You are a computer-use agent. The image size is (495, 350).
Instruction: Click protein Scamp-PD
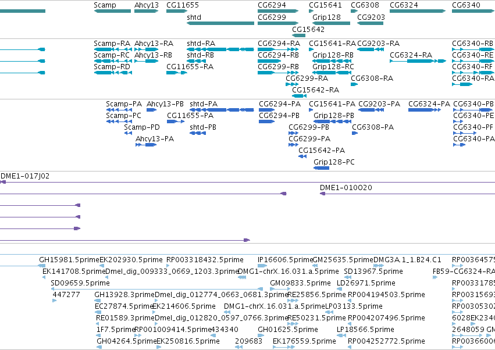click(x=142, y=127)
